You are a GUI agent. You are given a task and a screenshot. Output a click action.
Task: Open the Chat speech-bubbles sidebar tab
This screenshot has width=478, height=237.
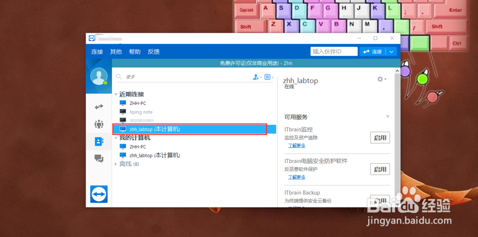[x=99, y=158]
